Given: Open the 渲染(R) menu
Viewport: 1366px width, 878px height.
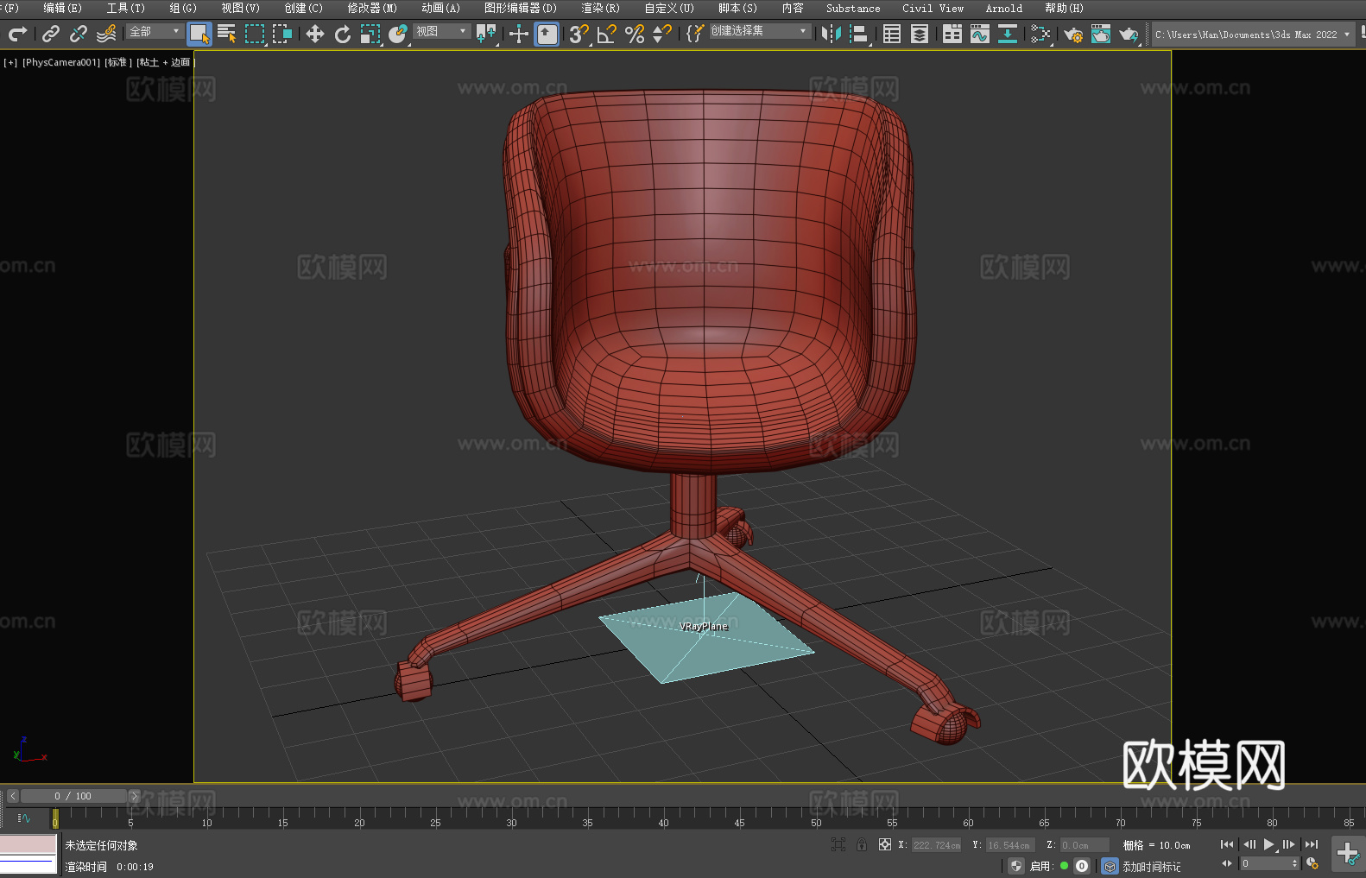Looking at the screenshot, I should (600, 8).
